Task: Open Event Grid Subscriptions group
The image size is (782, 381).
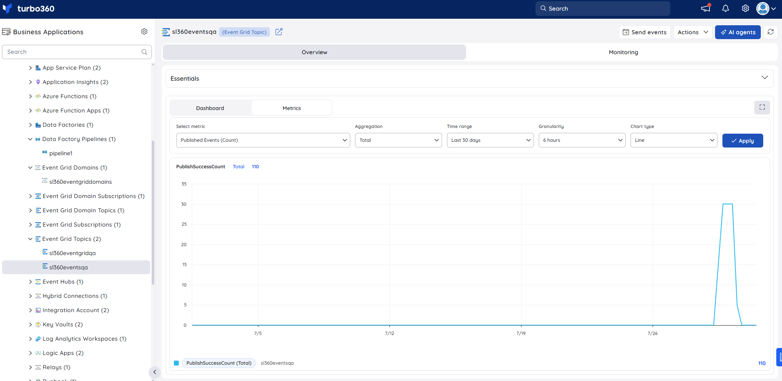Action: [x=82, y=225]
